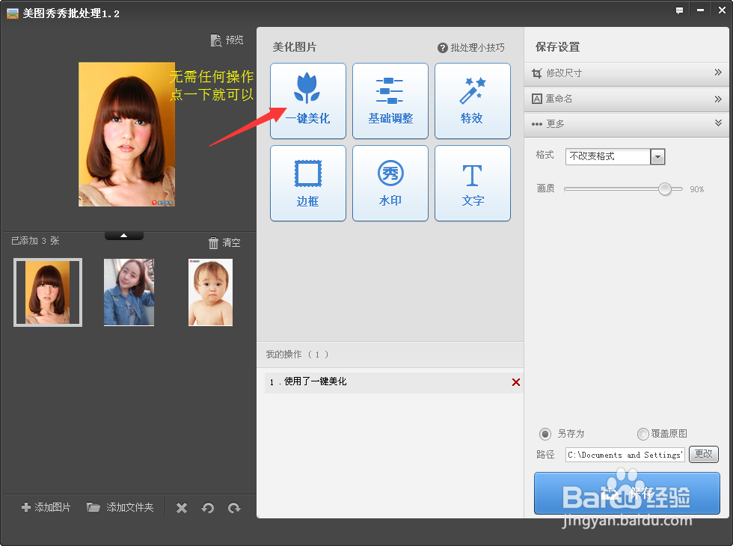
Task: Select the 特效 effects tool
Action: 472,101
